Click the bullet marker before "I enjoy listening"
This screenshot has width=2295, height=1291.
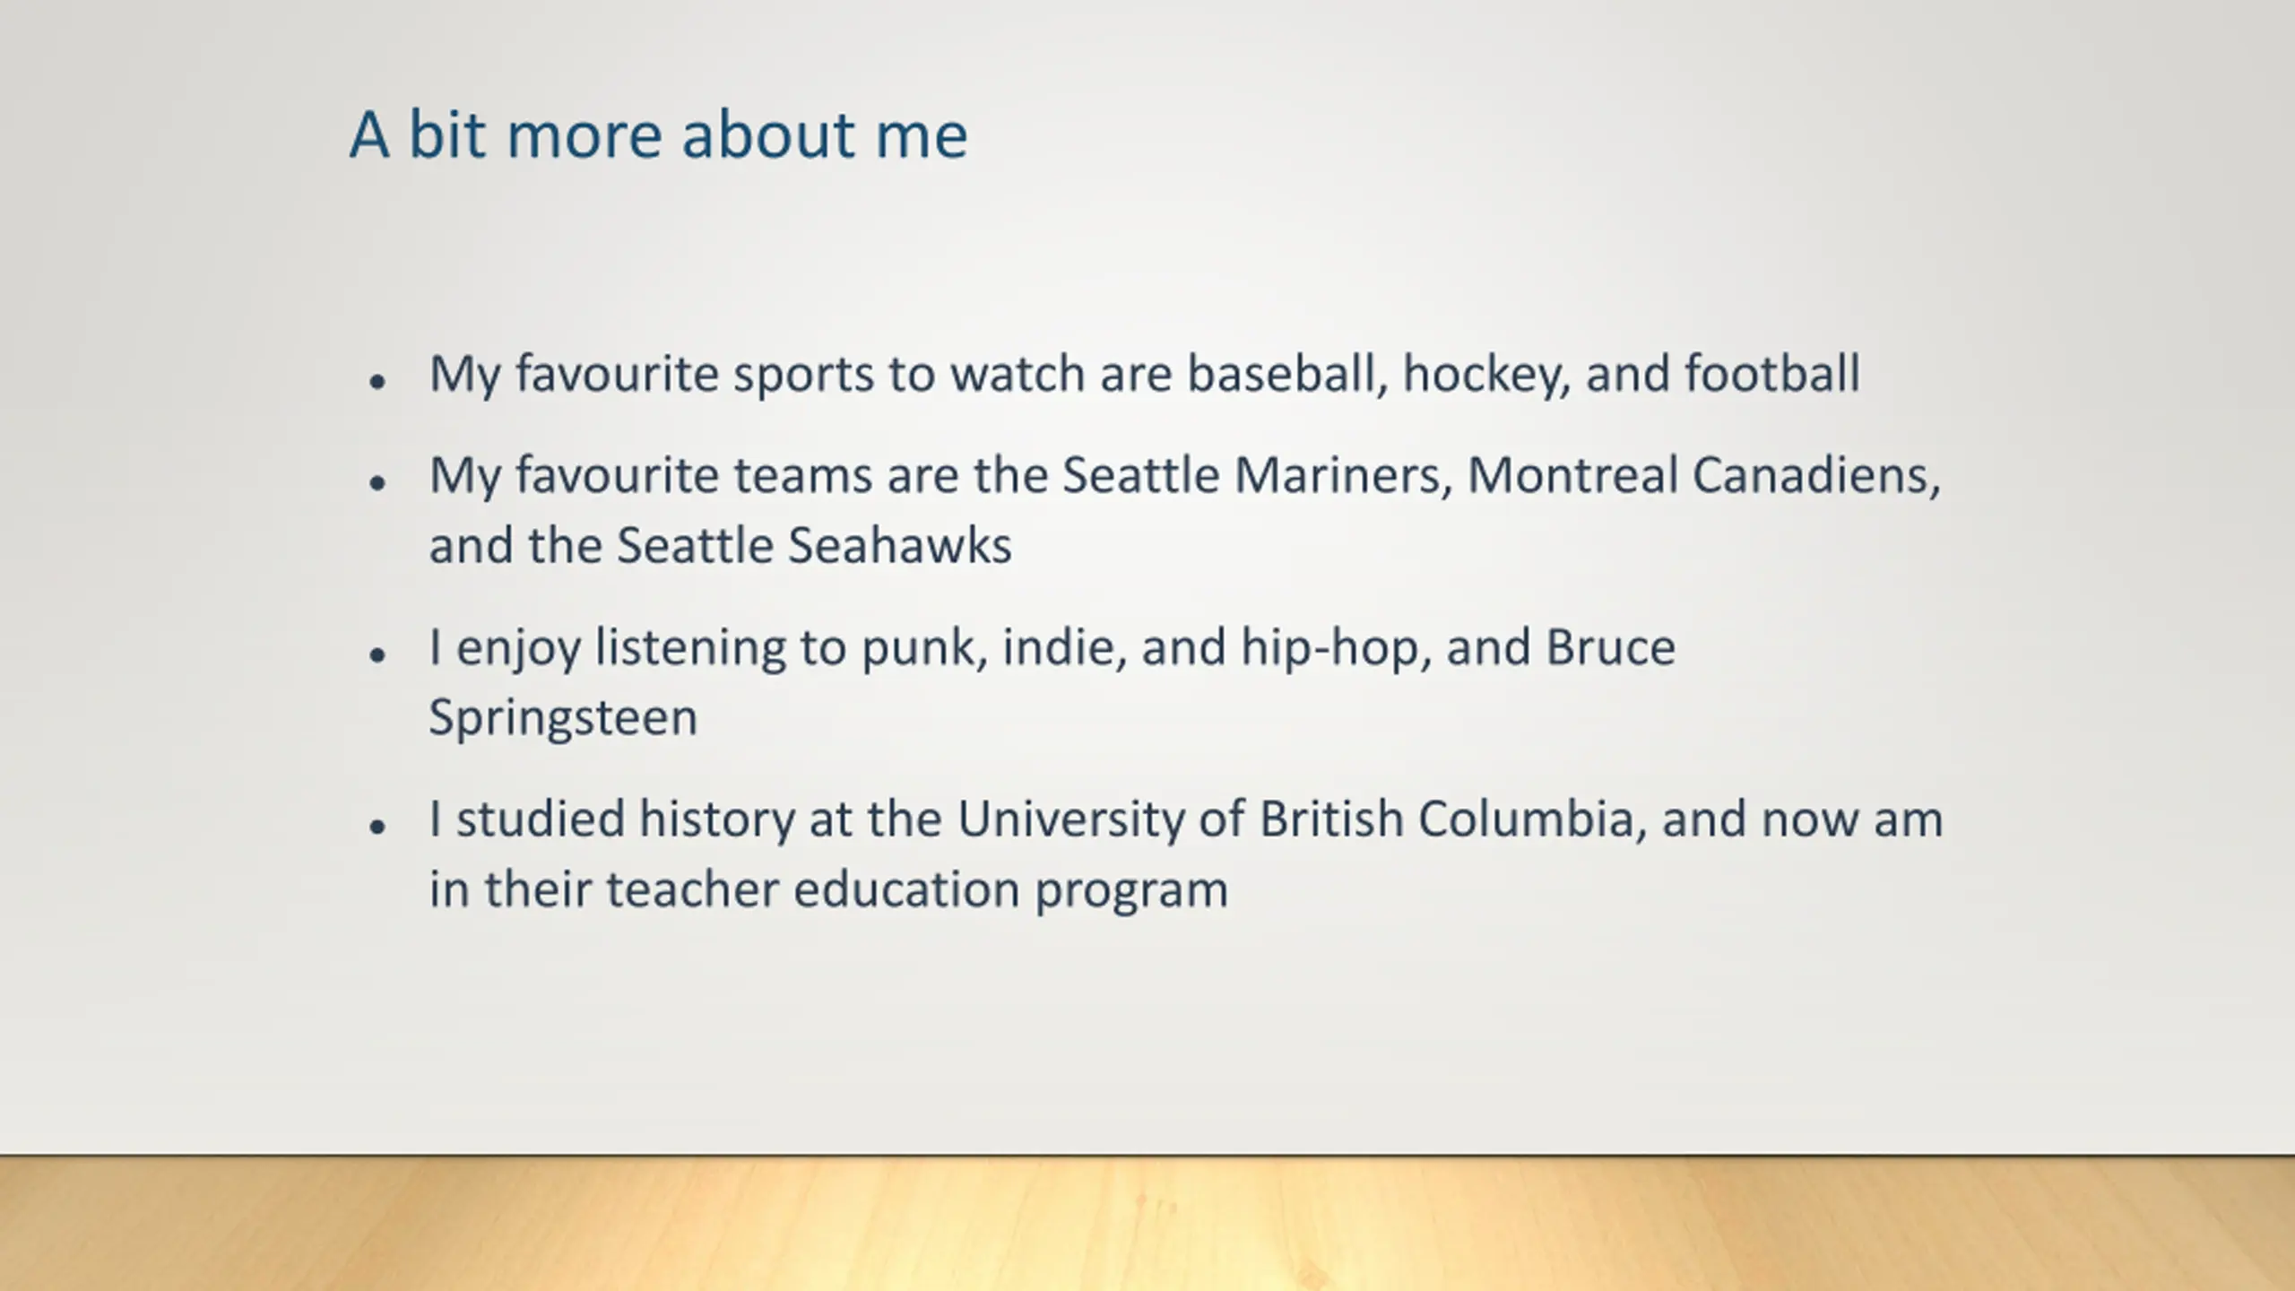(377, 655)
